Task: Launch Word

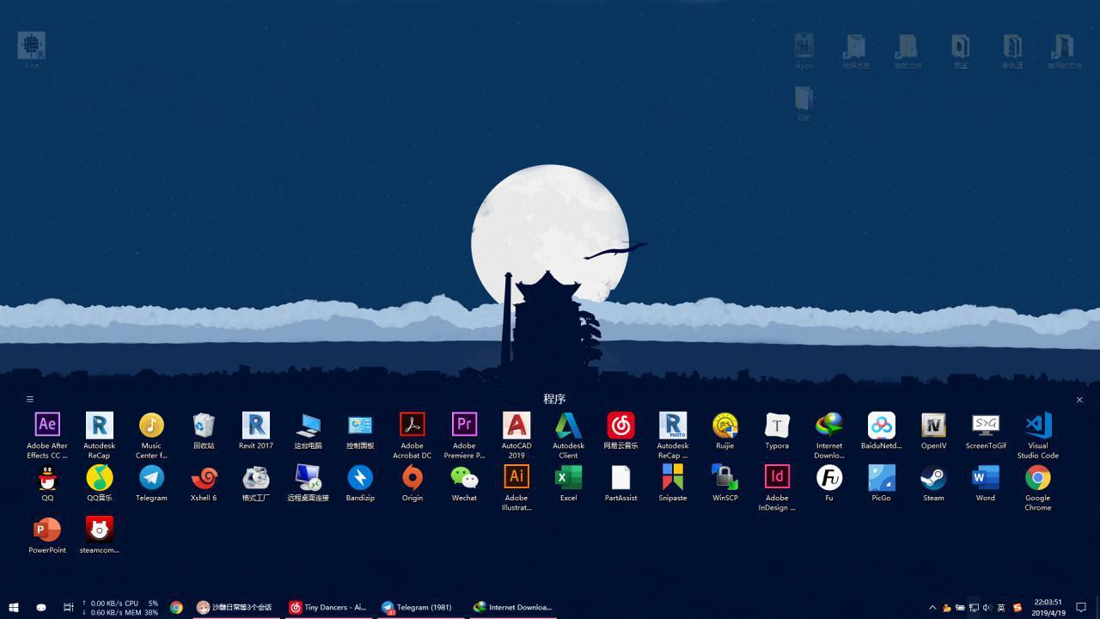Action: (986, 483)
